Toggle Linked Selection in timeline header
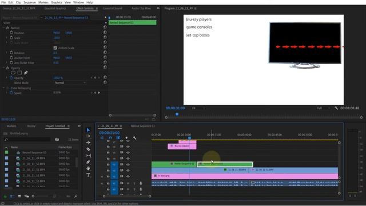Screen dimensions: 366x206 (118, 138)
